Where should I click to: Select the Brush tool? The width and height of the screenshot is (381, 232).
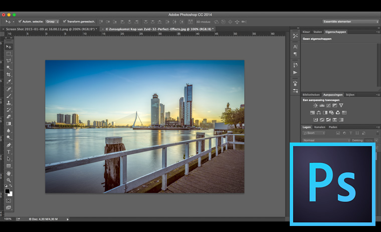tap(9, 96)
